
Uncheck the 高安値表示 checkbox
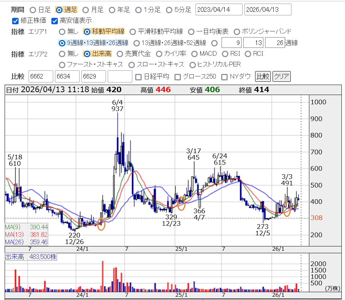tap(55, 21)
